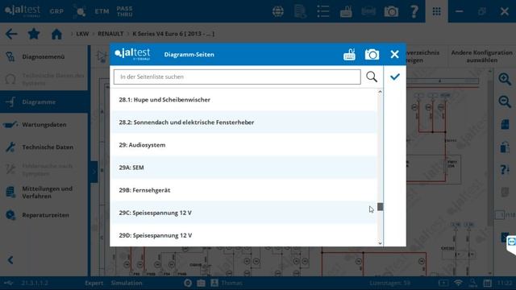
Task: Click RENAULT breadcrumb
Action: pyautogui.click(x=110, y=34)
